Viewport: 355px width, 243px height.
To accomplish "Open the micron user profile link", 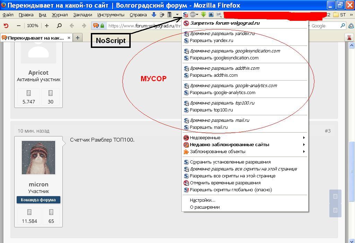I will 38,184.
